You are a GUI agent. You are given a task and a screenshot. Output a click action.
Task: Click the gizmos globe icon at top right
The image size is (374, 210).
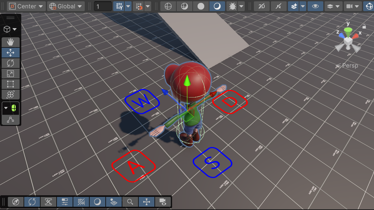tap(369, 7)
